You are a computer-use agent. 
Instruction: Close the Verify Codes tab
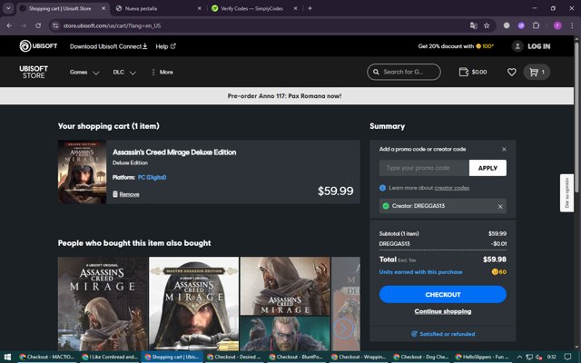[295, 8]
